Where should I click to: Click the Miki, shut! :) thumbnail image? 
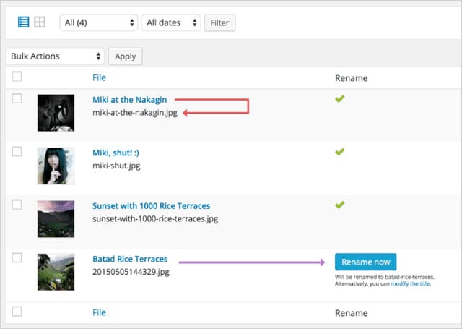click(x=56, y=166)
